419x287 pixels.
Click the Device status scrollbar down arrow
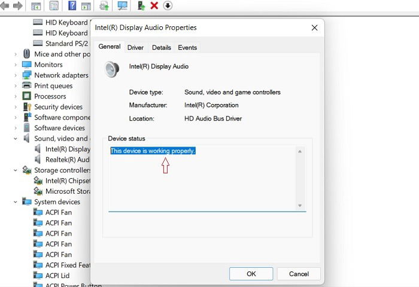300,206
